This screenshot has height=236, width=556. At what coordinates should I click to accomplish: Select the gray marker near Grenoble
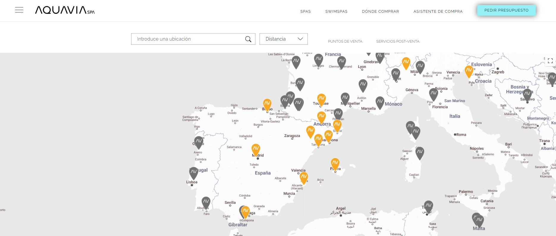tap(363, 85)
